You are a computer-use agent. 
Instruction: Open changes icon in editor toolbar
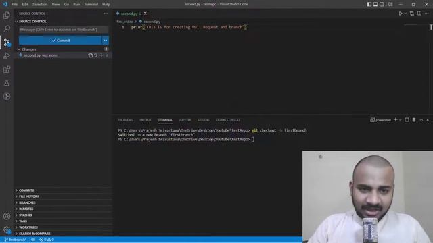pyautogui.click(x=412, y=13)
